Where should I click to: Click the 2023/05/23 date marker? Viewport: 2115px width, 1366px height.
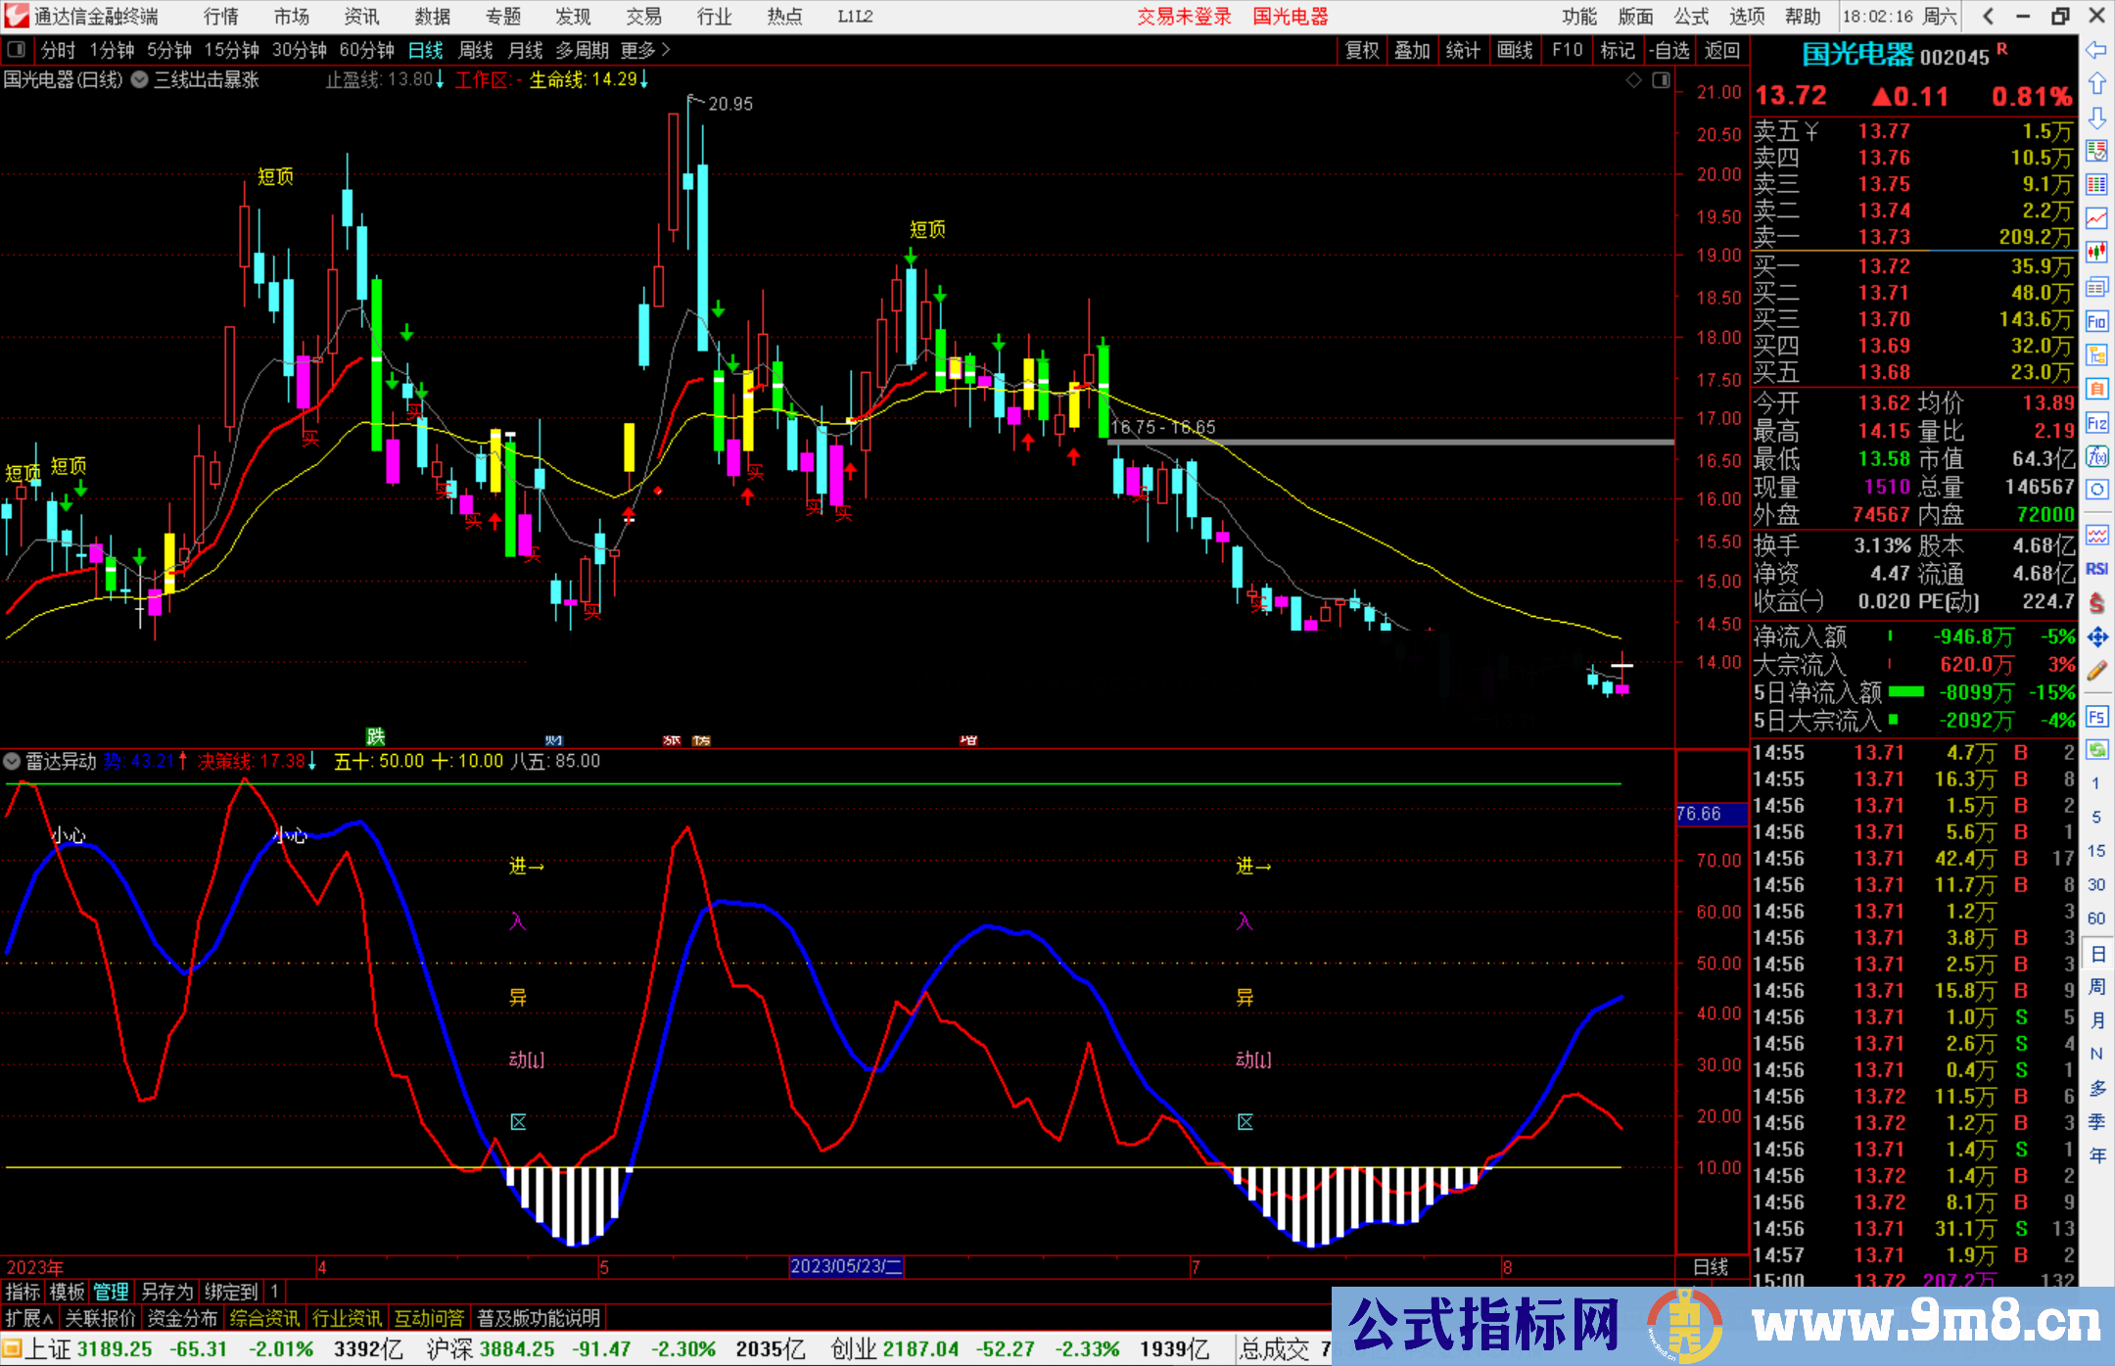[x=846, y=1266]
